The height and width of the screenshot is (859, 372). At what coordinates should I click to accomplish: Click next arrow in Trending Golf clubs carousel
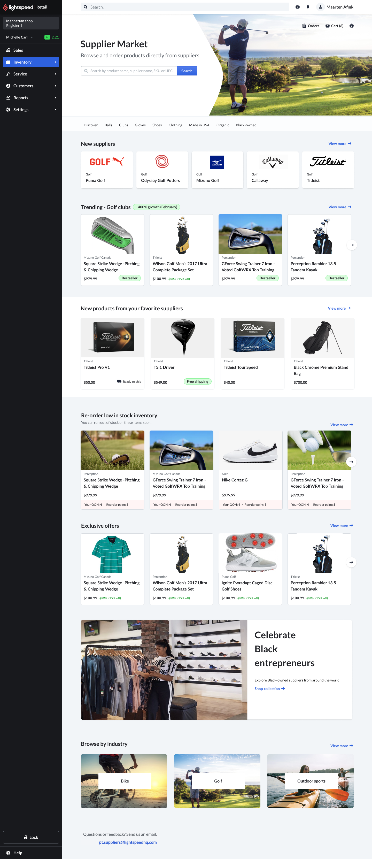click(352, 245)
